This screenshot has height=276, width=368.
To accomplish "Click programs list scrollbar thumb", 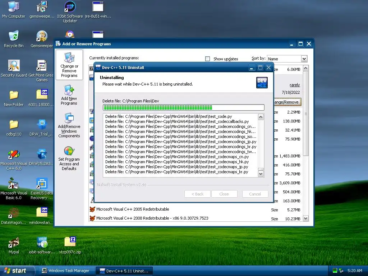I will point(305,114).
